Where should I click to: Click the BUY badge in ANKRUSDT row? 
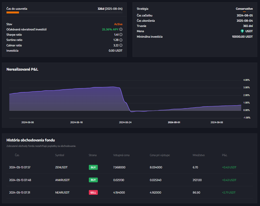(93, 180)
